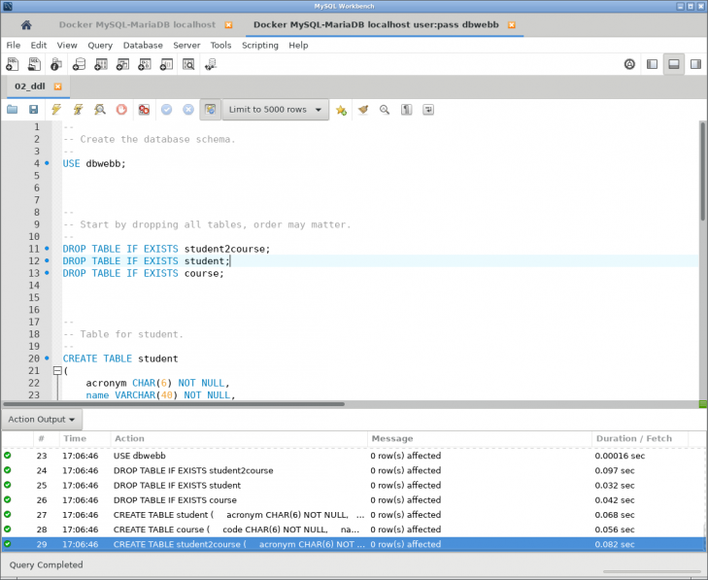
Task: Close the 02_ddl script tab
Action: click(x=58, y=86)
